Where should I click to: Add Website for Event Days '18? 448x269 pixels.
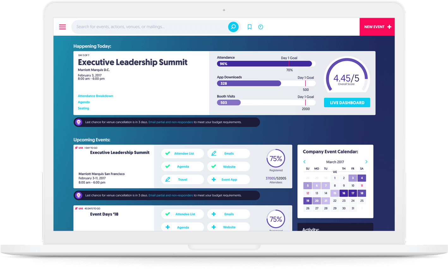coord(228,227)
